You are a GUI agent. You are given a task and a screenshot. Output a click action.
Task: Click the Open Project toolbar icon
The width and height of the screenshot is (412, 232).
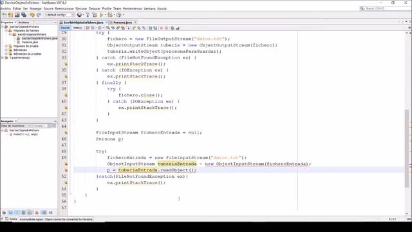point(17,15)
